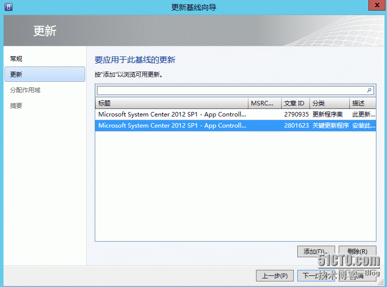Click the 安装此... description cell
This screenshot has height=287, width=387.
coord(363,126)
